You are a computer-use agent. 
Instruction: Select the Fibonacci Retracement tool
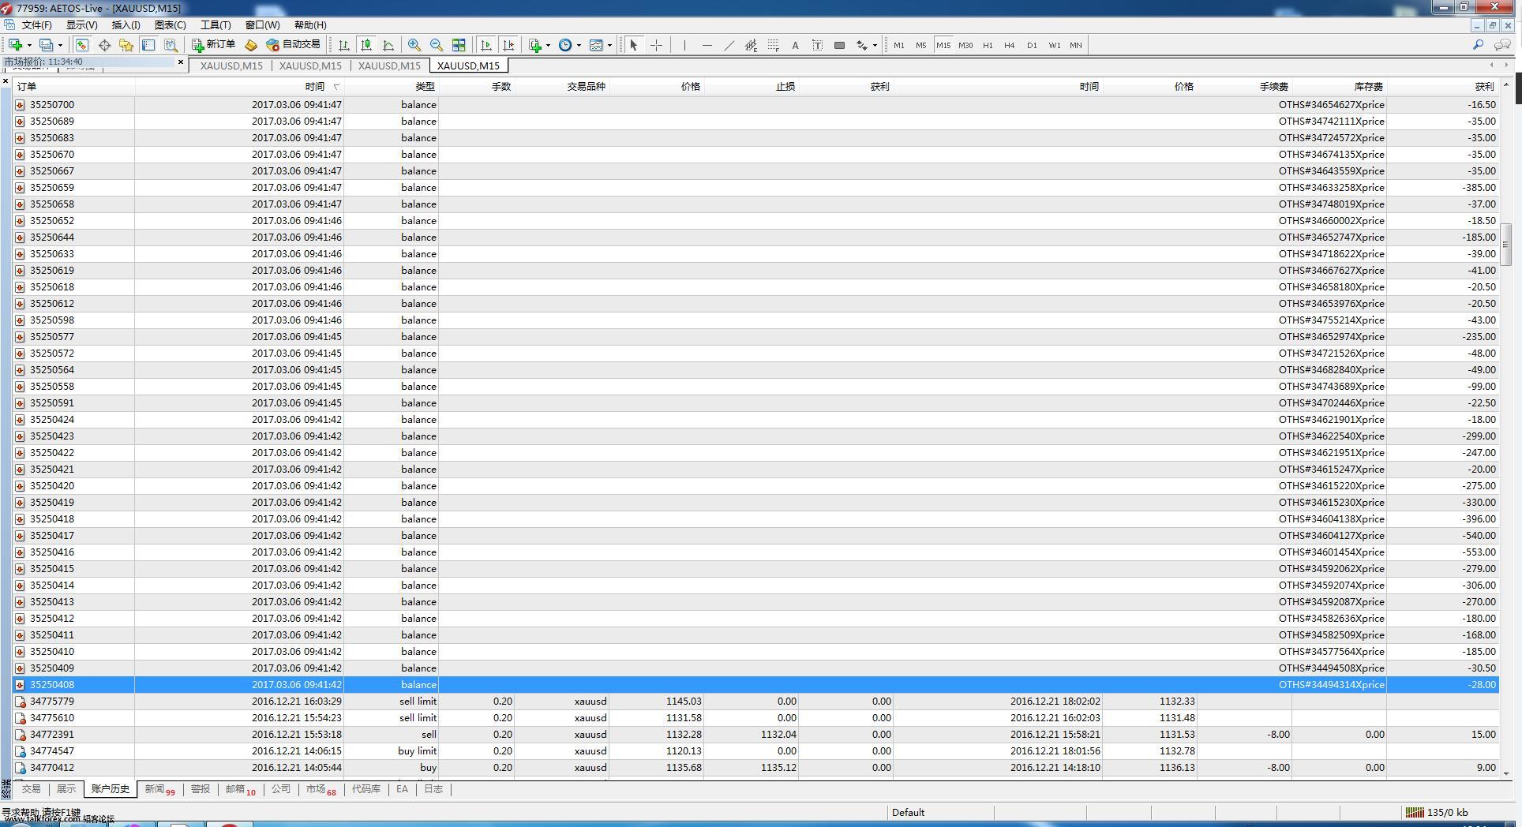[x=773, y=45]
